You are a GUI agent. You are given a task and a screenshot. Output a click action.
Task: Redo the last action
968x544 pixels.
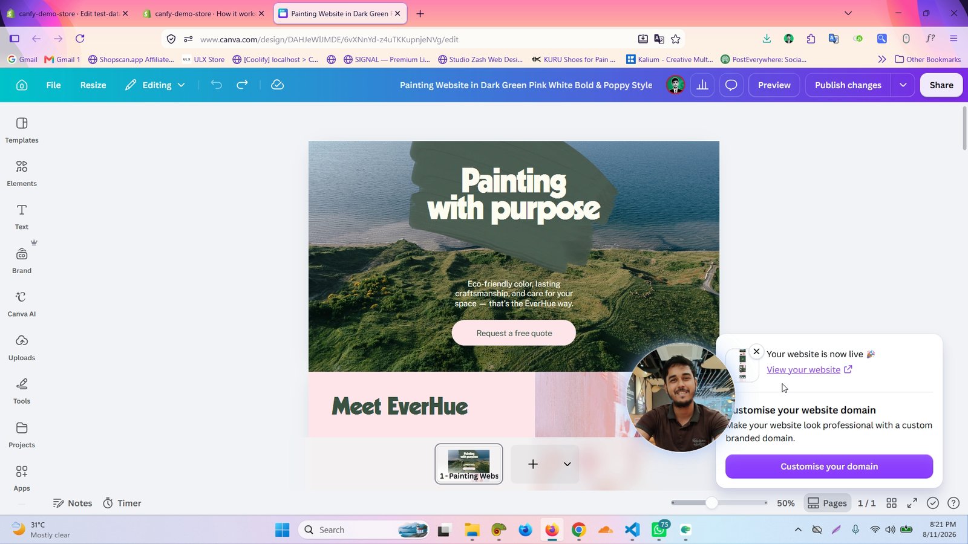pyautogui.click(x=242, y=85)
